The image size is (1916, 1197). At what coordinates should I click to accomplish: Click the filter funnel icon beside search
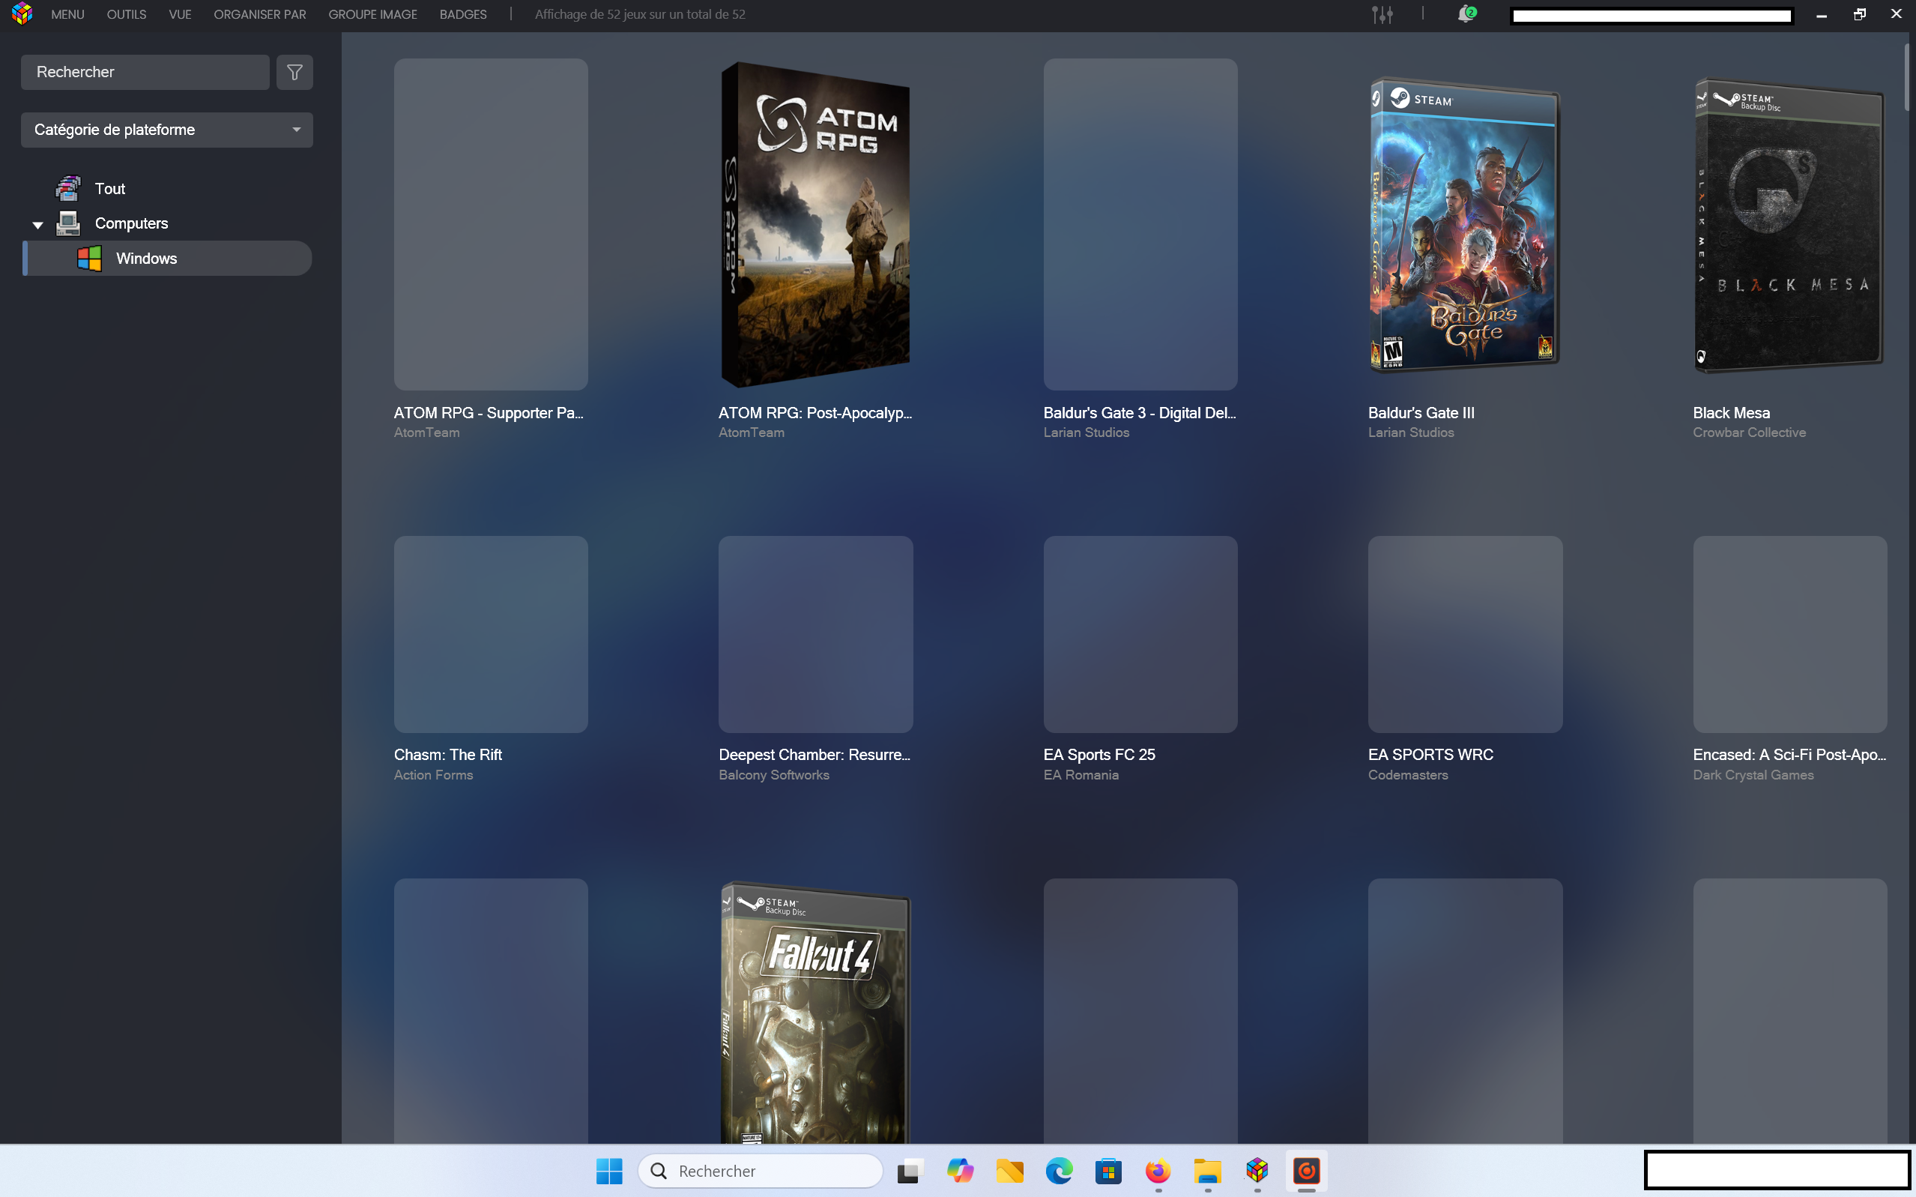click(x=294, y=72)
